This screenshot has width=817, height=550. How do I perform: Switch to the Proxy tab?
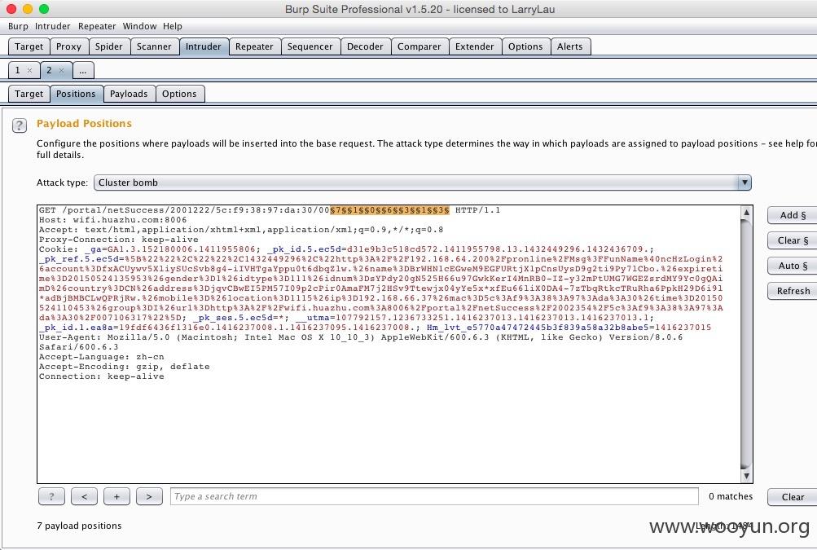(68, 46)
